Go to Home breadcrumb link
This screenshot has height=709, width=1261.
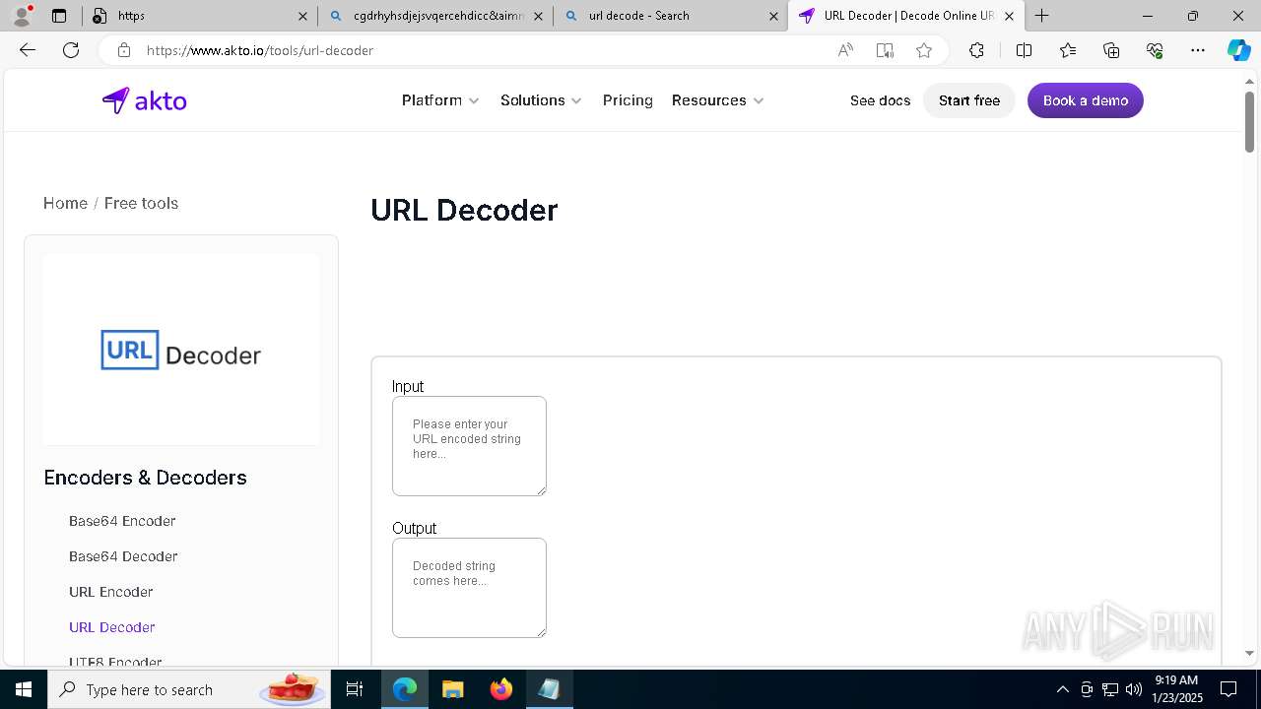[x=65, y=203]
